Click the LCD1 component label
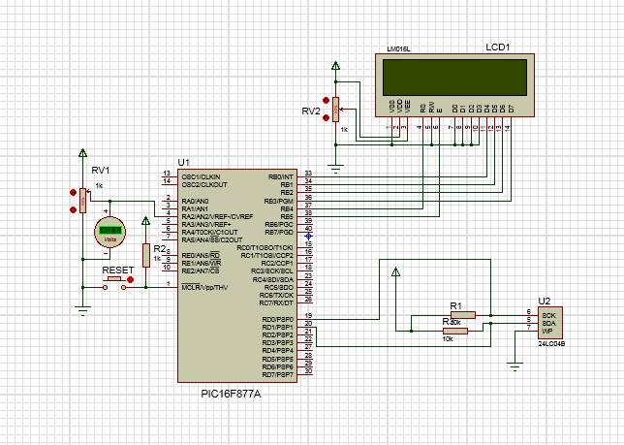Image resolution: width=624 pixels, height=445 pixels. pos(497,48)
